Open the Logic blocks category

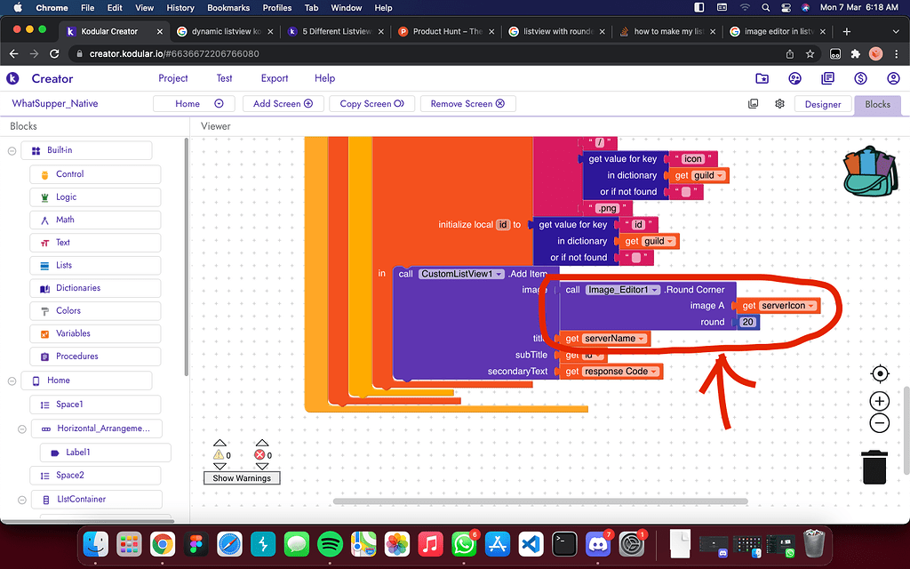(95, 196)
